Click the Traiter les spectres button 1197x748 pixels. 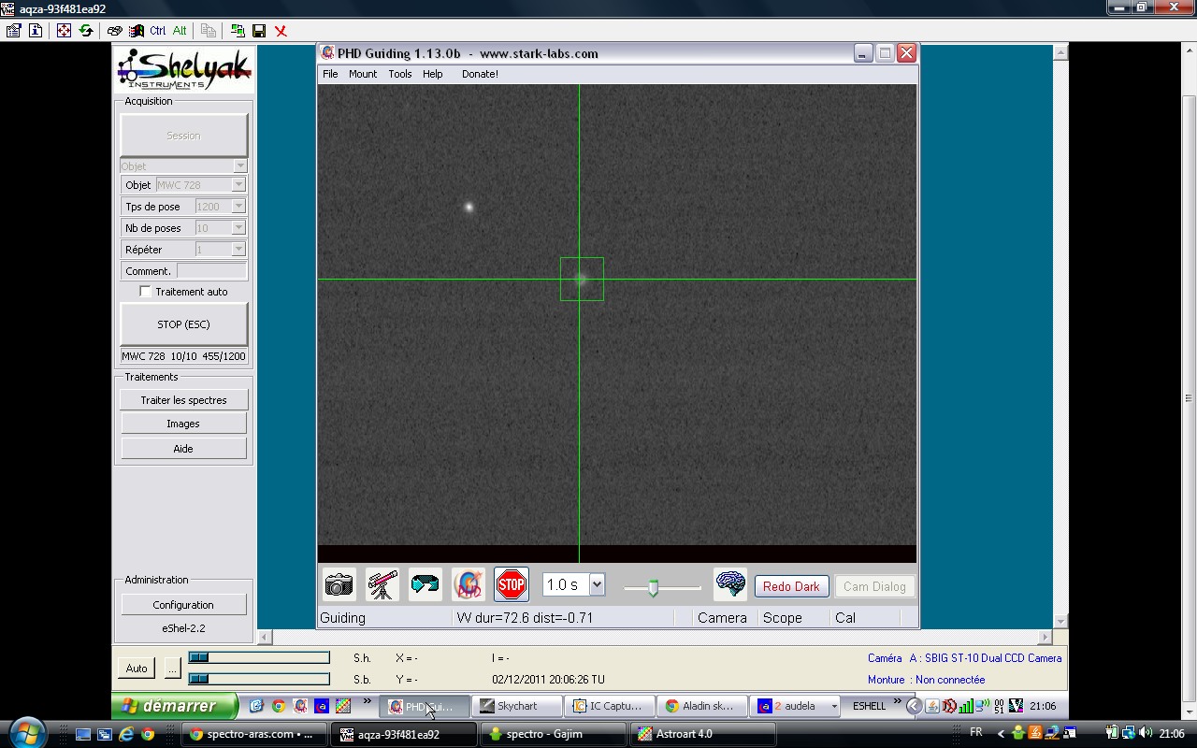(x=183, y=400)
